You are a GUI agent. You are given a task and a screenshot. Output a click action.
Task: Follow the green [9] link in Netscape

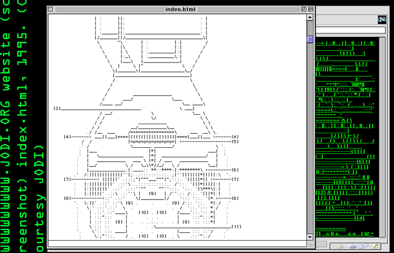click(328, 89)
